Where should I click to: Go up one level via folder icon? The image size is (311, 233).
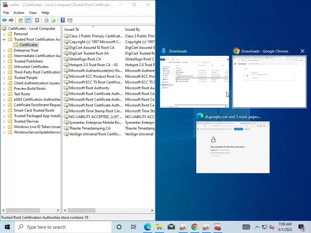click(20, 20)
